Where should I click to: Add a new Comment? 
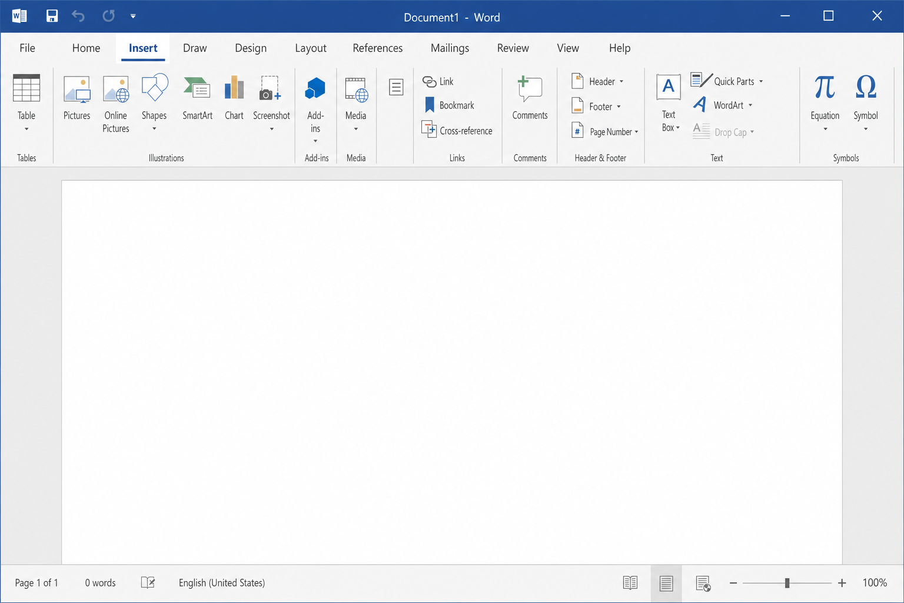530,98
